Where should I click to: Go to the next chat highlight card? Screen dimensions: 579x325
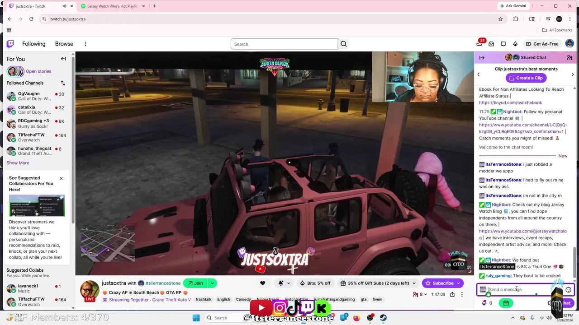point(573,74)
